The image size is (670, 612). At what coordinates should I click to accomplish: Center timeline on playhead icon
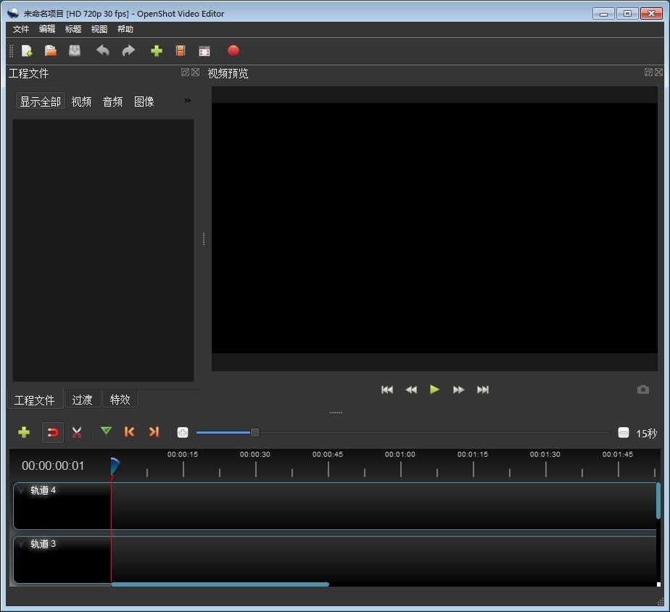[x=182, y=432]
